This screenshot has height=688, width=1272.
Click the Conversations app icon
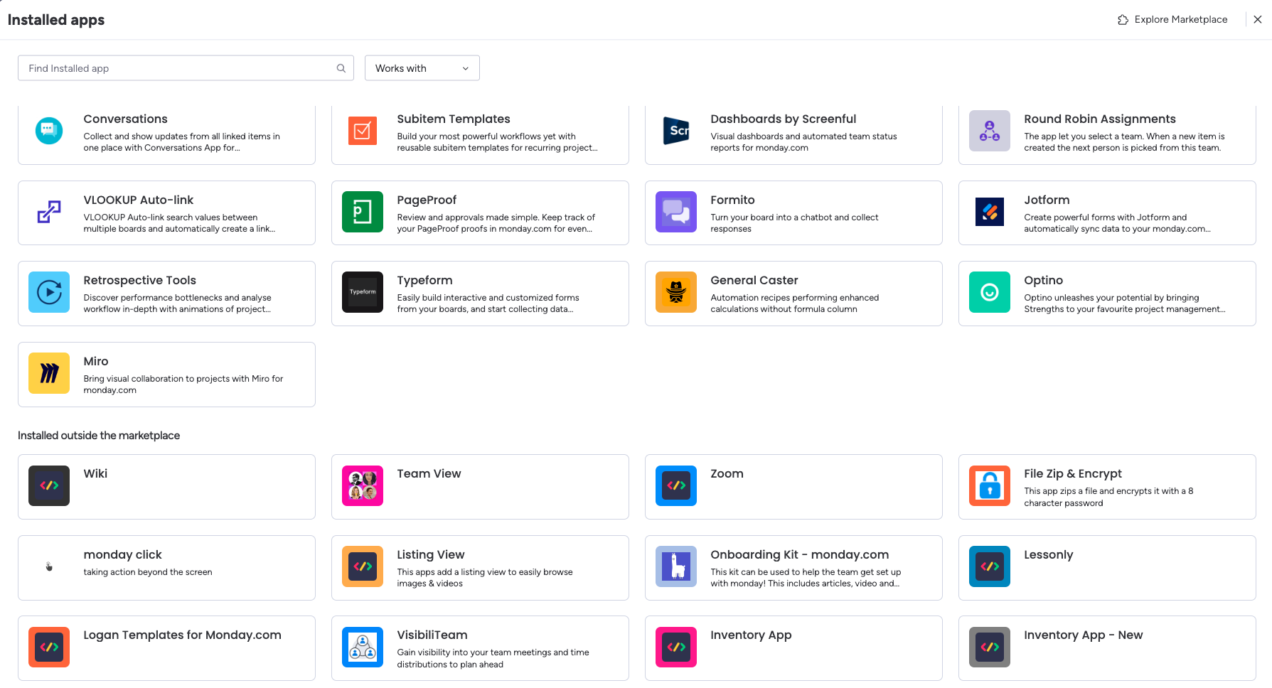[49, 131]
